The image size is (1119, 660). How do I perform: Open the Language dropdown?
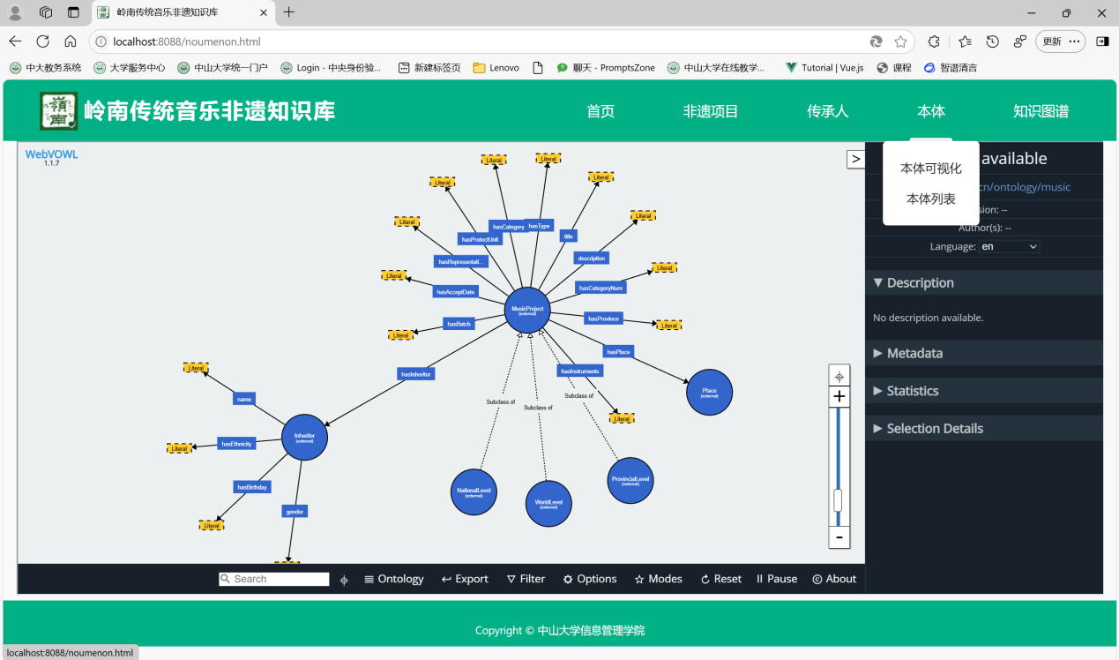point(1009,247)
